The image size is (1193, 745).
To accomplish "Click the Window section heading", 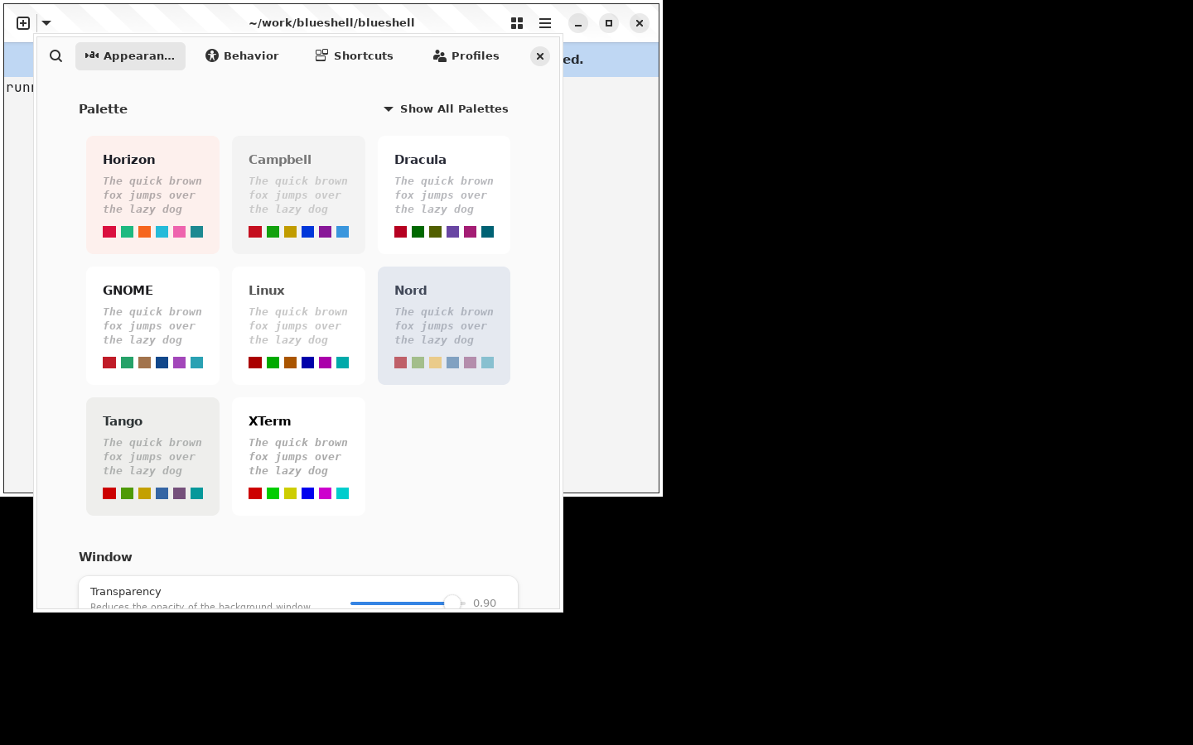I will click(x=105, y=557).
